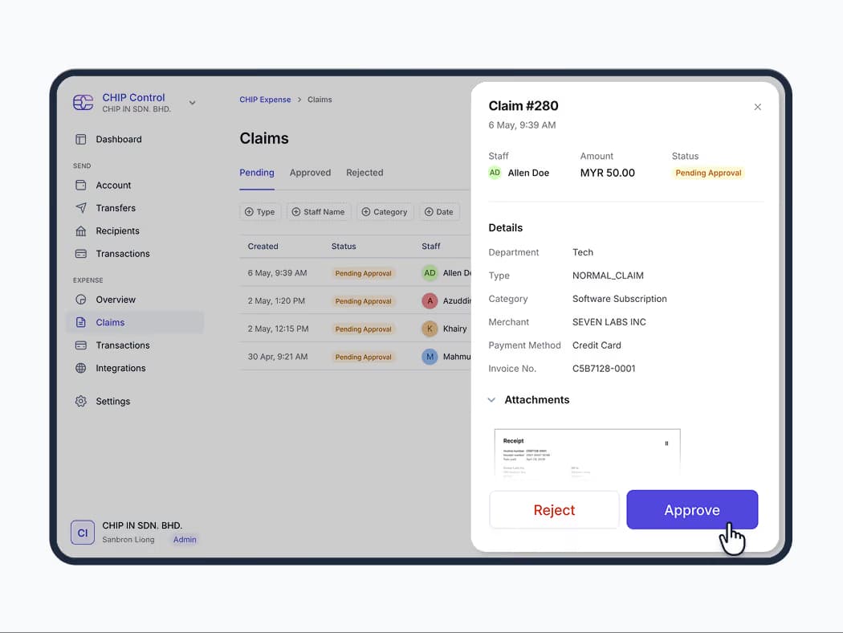This screenshot has height=633, width=843.
Task: Click the card icon beside Transactions under Expense
Action: tap(80, 345)
